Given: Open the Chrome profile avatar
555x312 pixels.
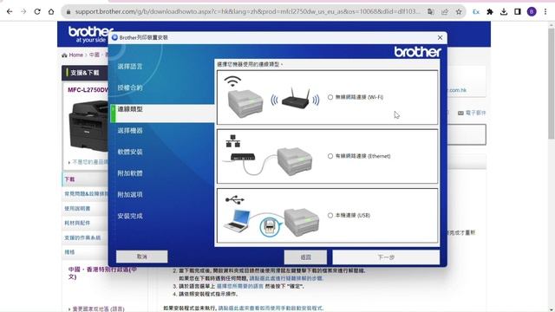Looking at the screenshot, I should pyautogui.click(x=532, y=11).
